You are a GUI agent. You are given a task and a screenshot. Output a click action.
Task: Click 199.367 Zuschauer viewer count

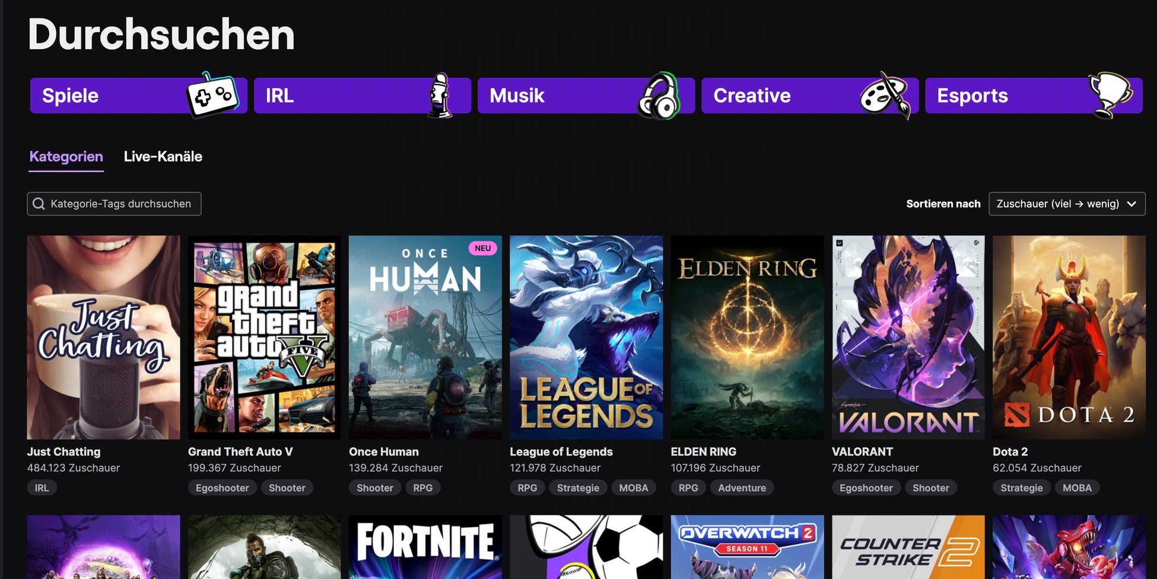pyautogui.click(x=234, y=468)
